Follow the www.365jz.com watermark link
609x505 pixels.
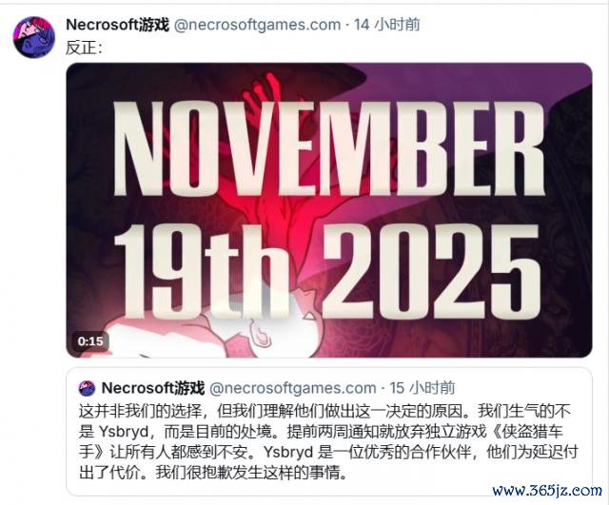tap(547, 491)
